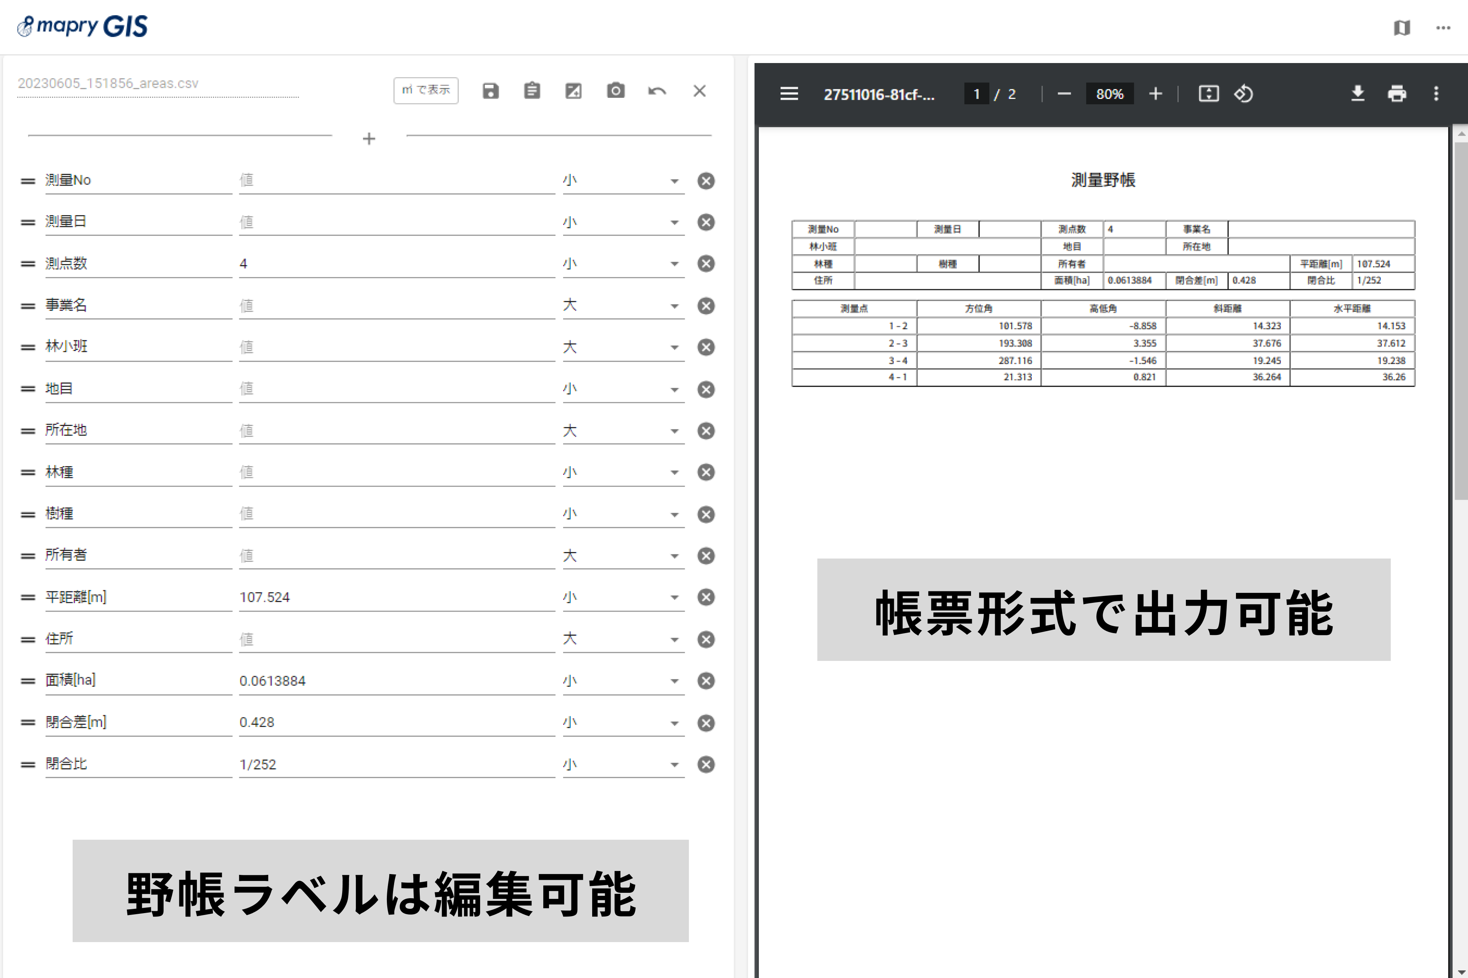Click the PDF download icon

click(1358, 94)
